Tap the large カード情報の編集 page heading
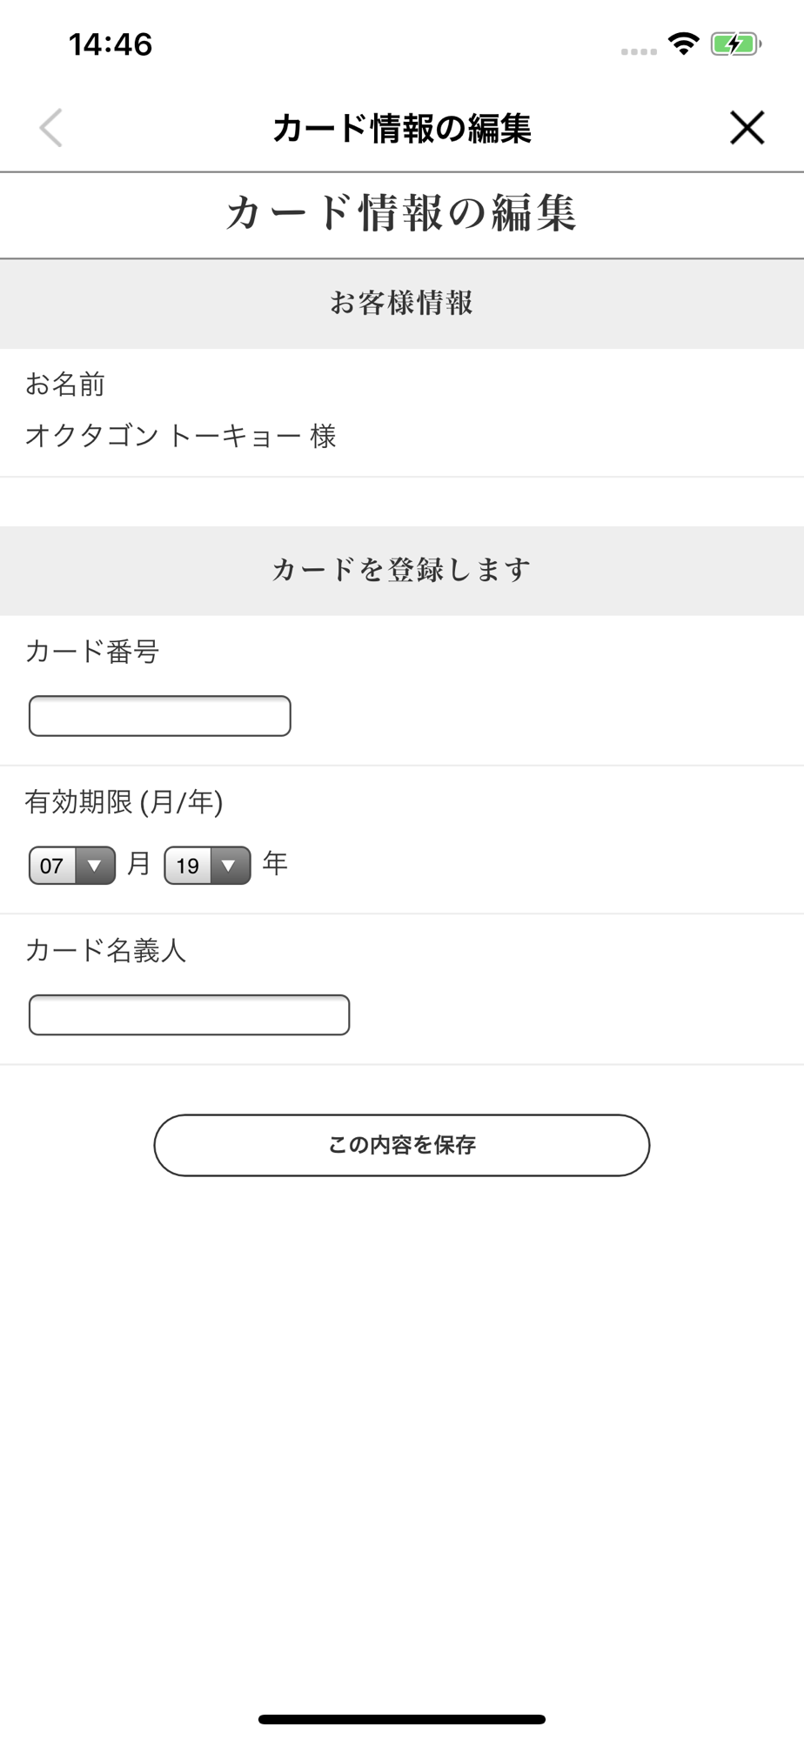The width and height of the screenshot is (804, 1740). (402, 214)
